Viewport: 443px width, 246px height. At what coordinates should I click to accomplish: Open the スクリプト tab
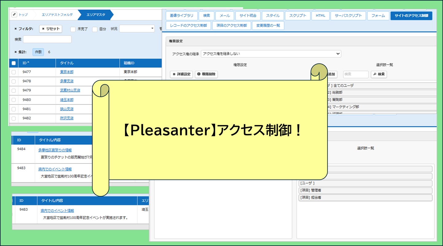[298, 16]
